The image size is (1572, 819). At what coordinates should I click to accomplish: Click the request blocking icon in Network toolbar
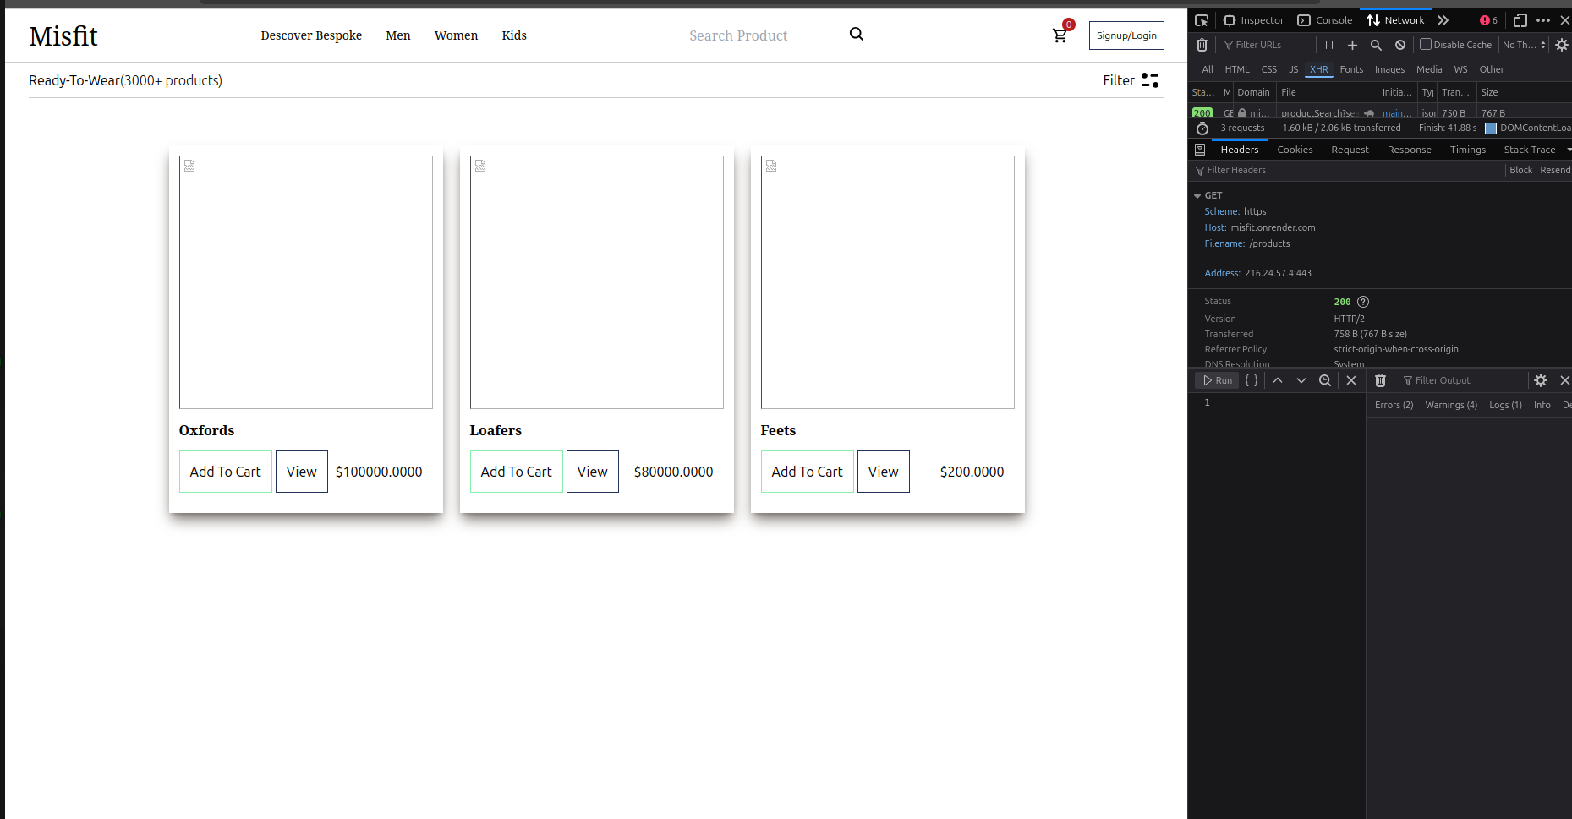point(1400,45)
